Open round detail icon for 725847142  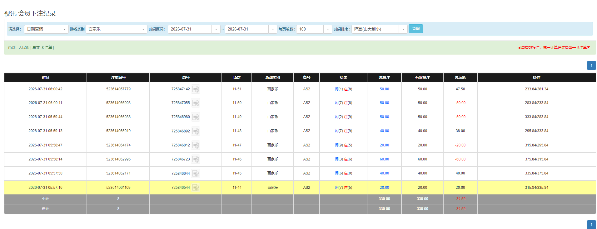196,89
